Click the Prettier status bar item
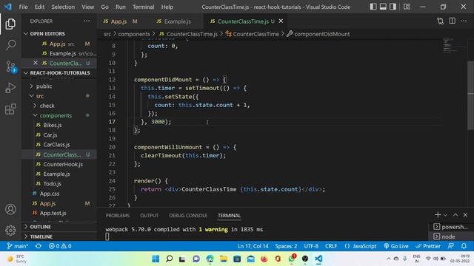474x266 pixels. (x=428, y=246)
